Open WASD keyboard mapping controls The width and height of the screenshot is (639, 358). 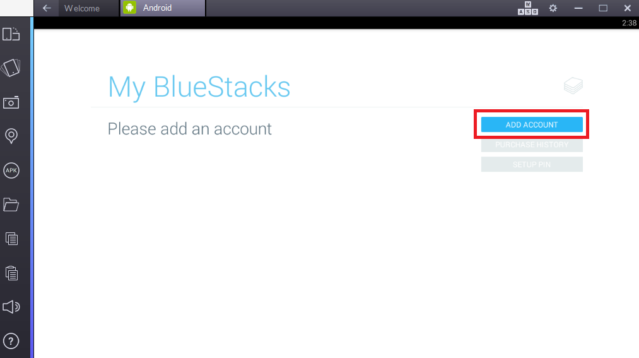[528, 8]
